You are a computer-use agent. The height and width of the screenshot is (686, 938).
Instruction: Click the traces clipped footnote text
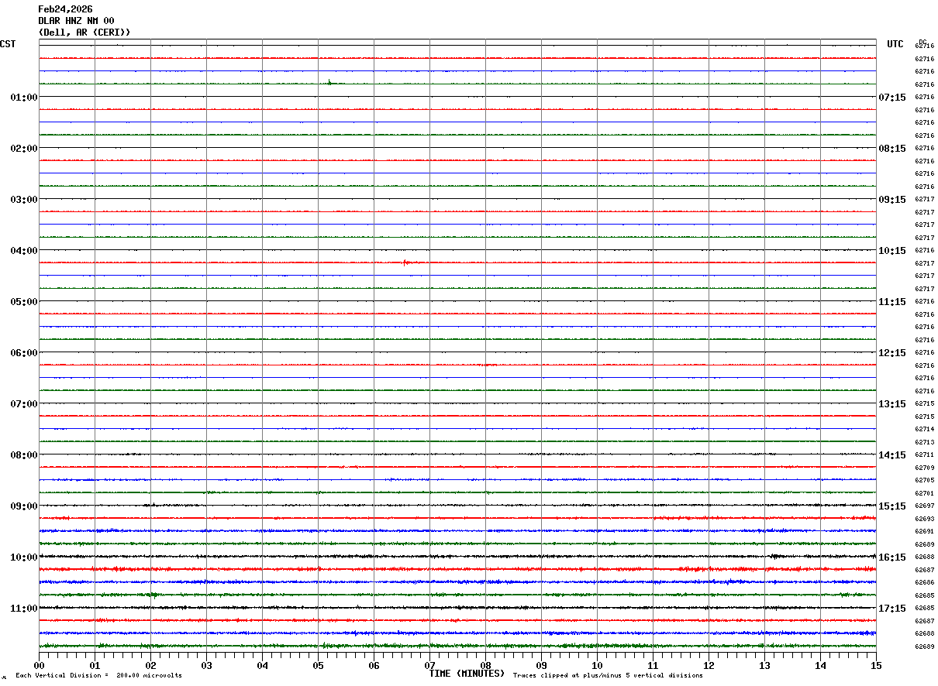pos(608,676)
